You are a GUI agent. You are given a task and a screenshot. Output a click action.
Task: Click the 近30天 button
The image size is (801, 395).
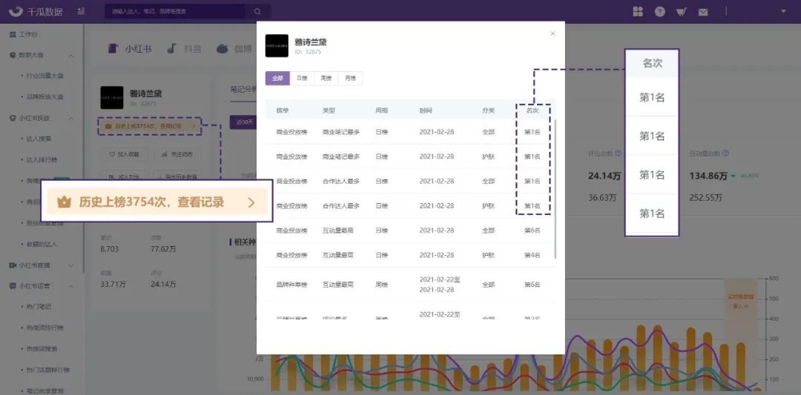(243, 122)
